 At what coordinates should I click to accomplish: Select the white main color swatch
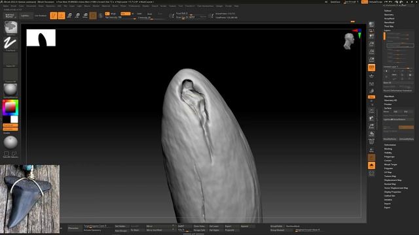14,119
